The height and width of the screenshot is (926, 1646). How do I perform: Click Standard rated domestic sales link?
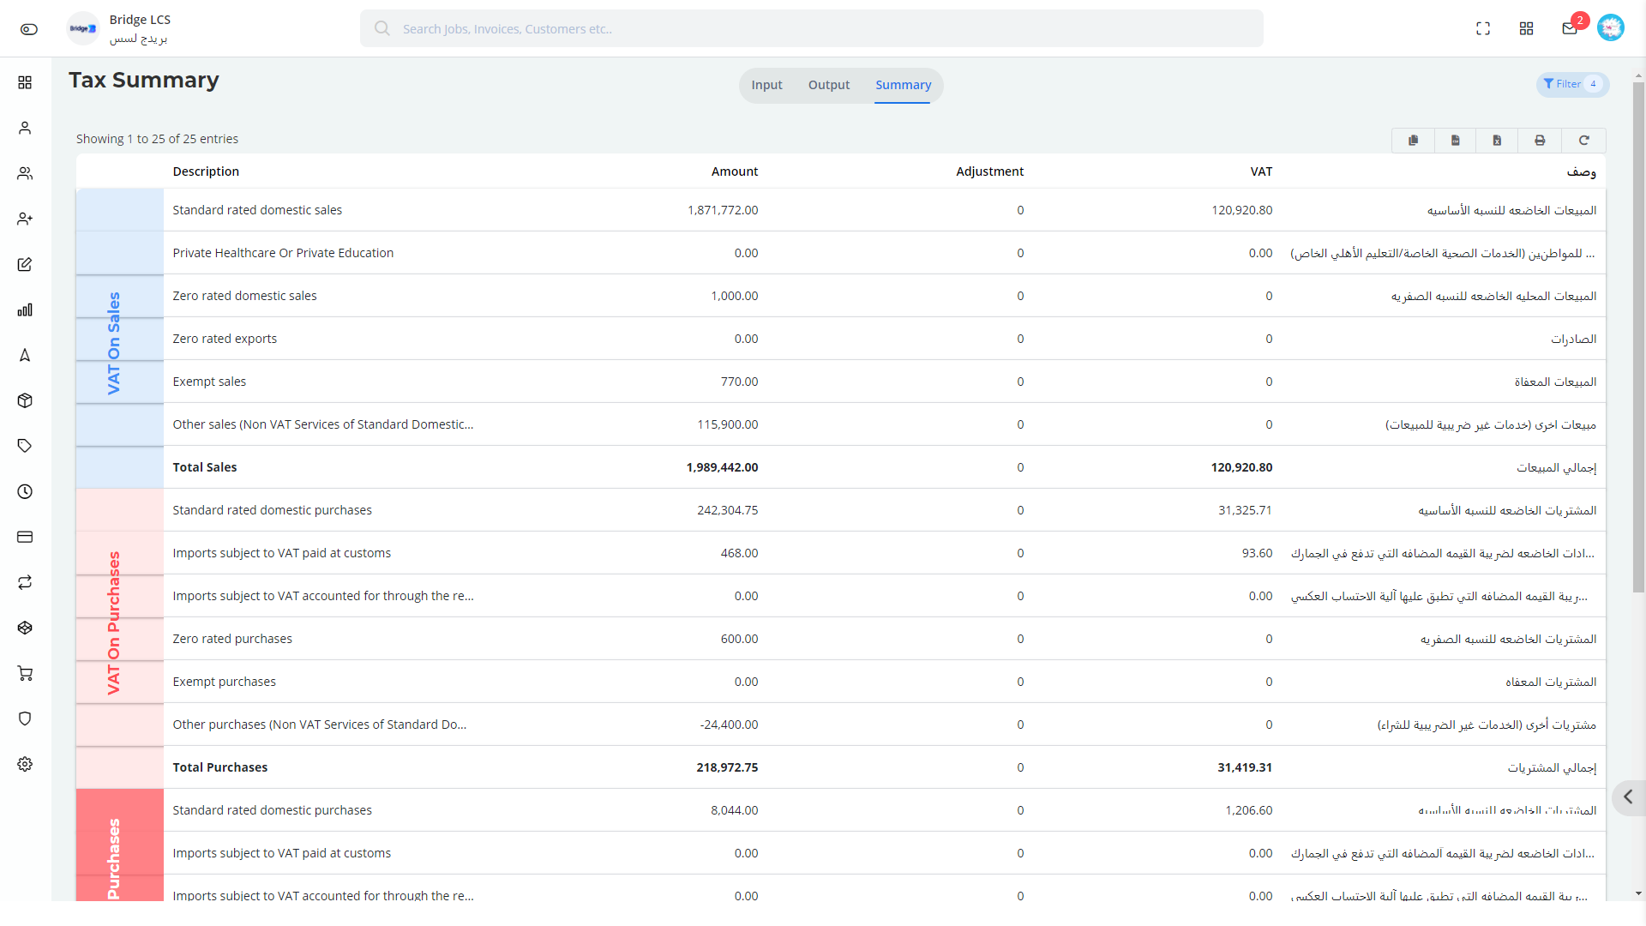pos(256,209)
